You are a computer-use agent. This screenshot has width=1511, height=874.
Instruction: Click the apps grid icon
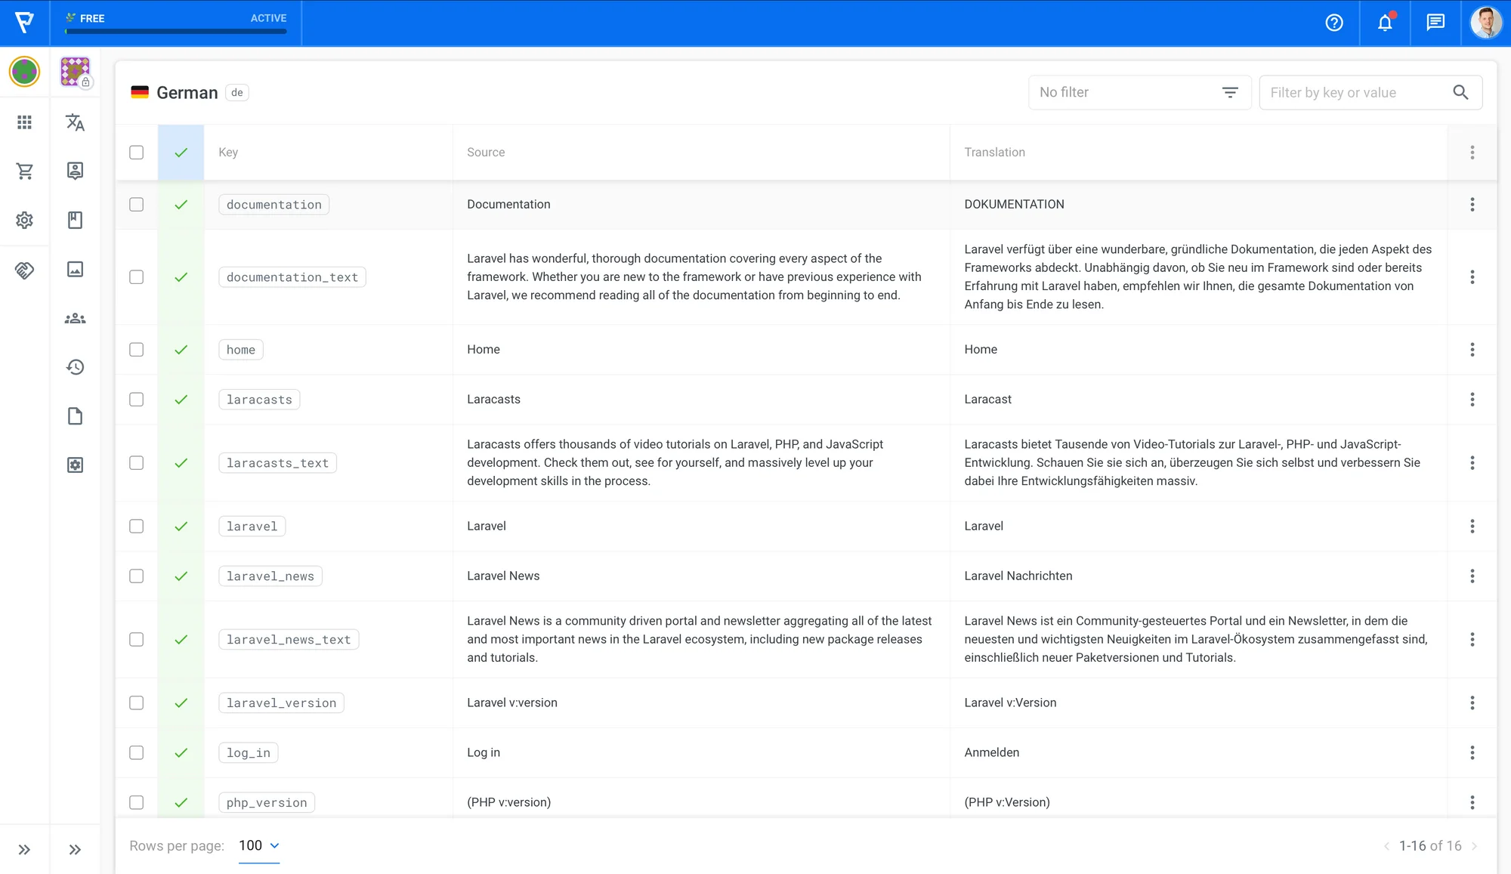tap(24, 122)
